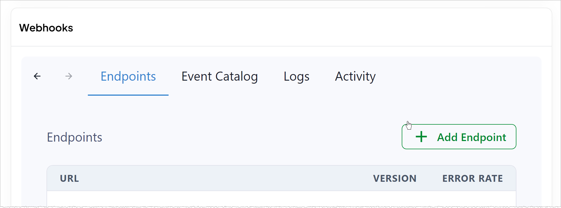Click the greyed forward arrow icon
Screen dimensions: 561x208
[x=69, y=76]
